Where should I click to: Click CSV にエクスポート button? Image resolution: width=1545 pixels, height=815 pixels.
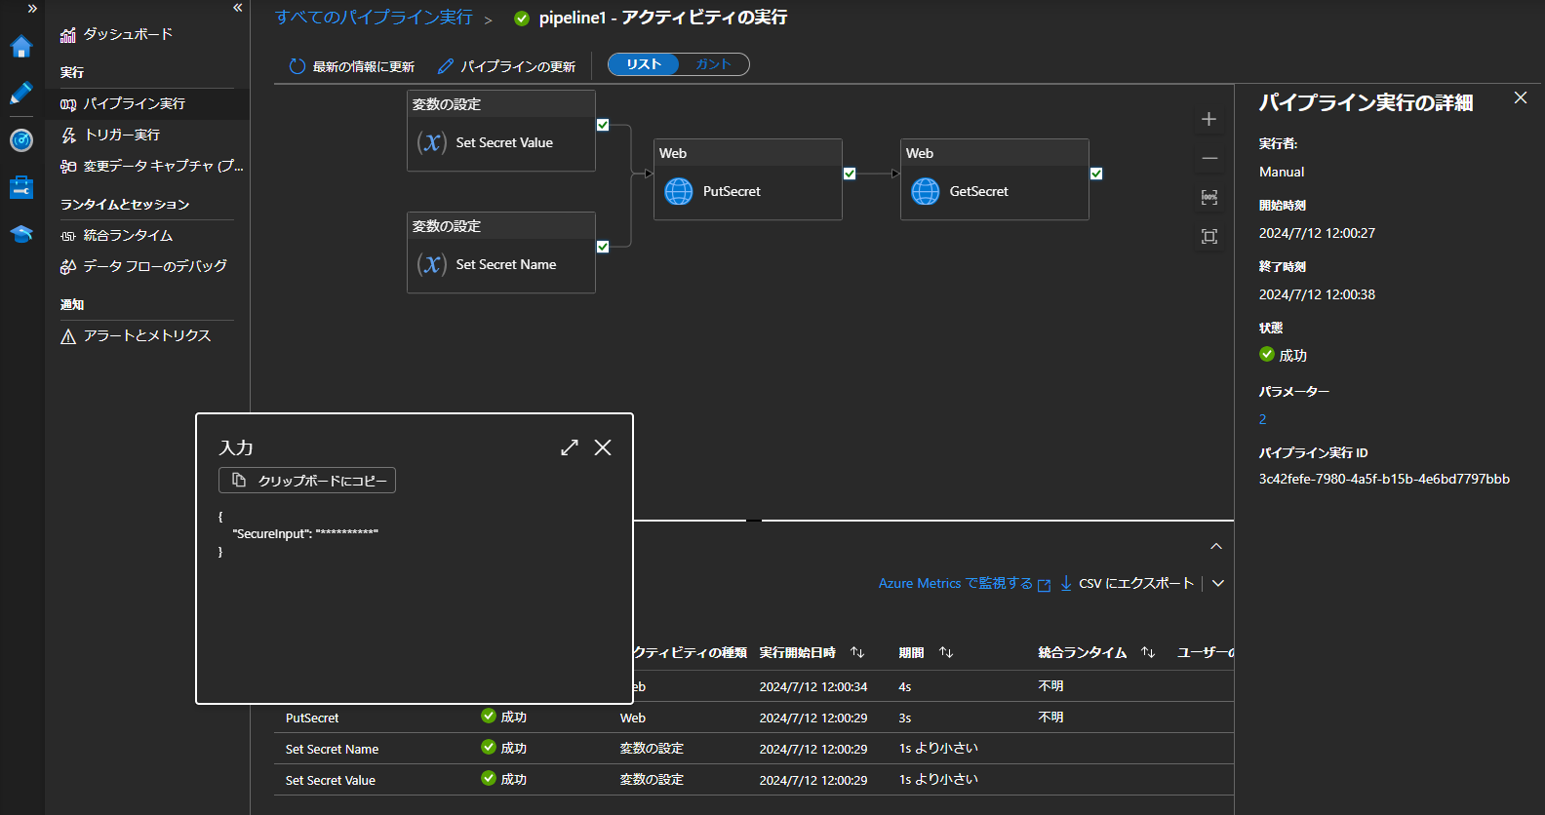point(1128,583)
